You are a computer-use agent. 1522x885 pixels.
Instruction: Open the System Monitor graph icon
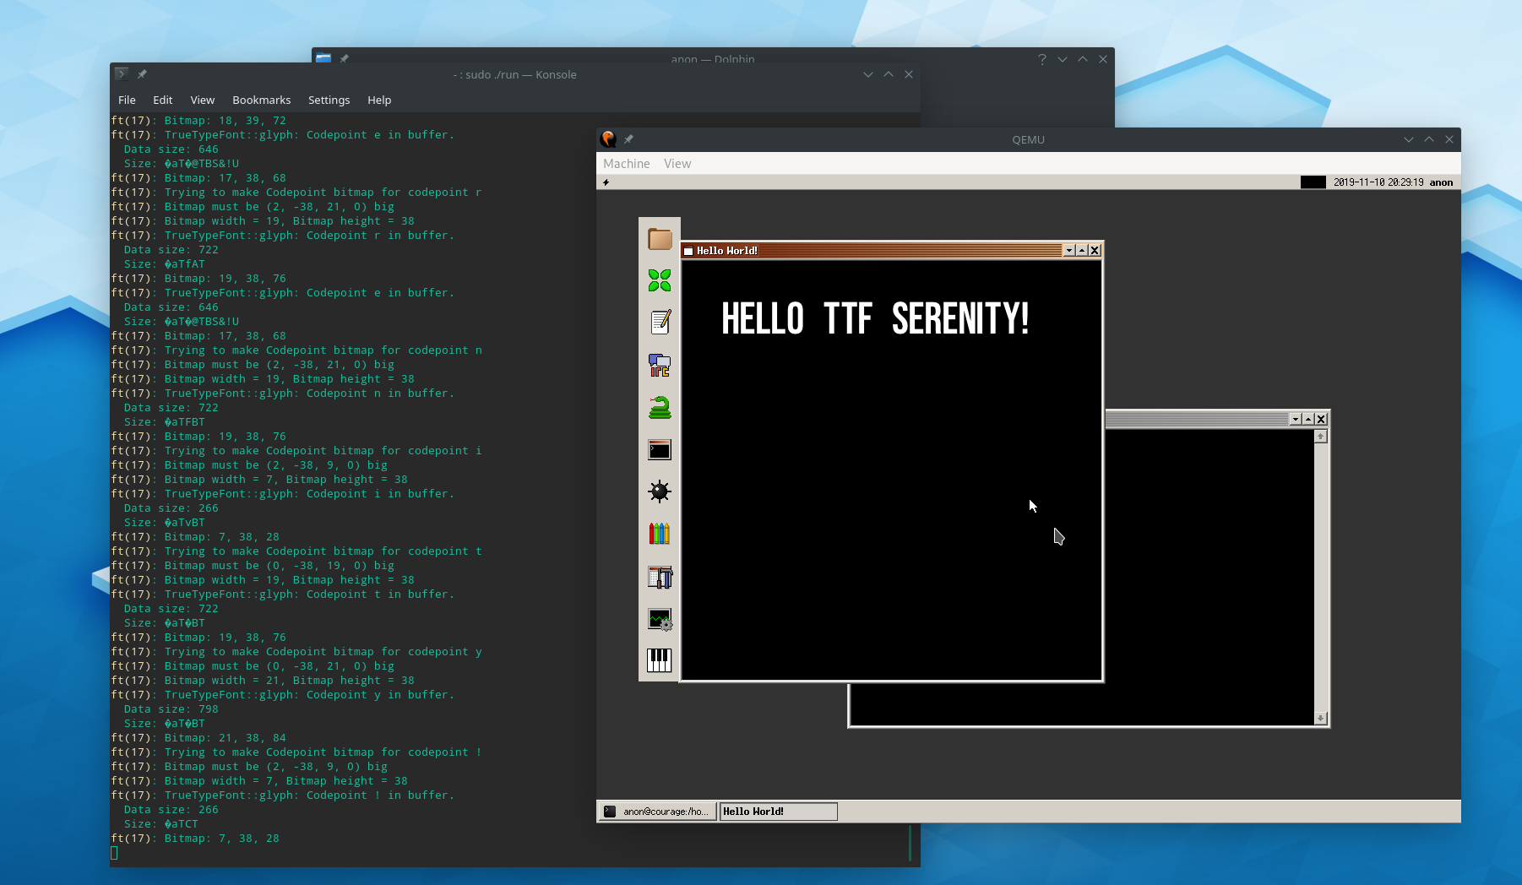(x=660, y=619)
